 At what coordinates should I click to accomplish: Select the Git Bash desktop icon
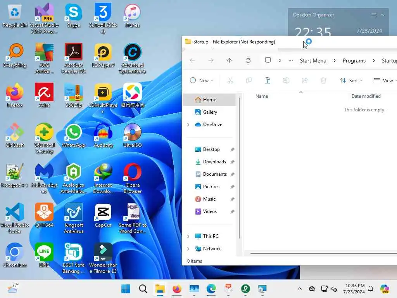[15, 135]
